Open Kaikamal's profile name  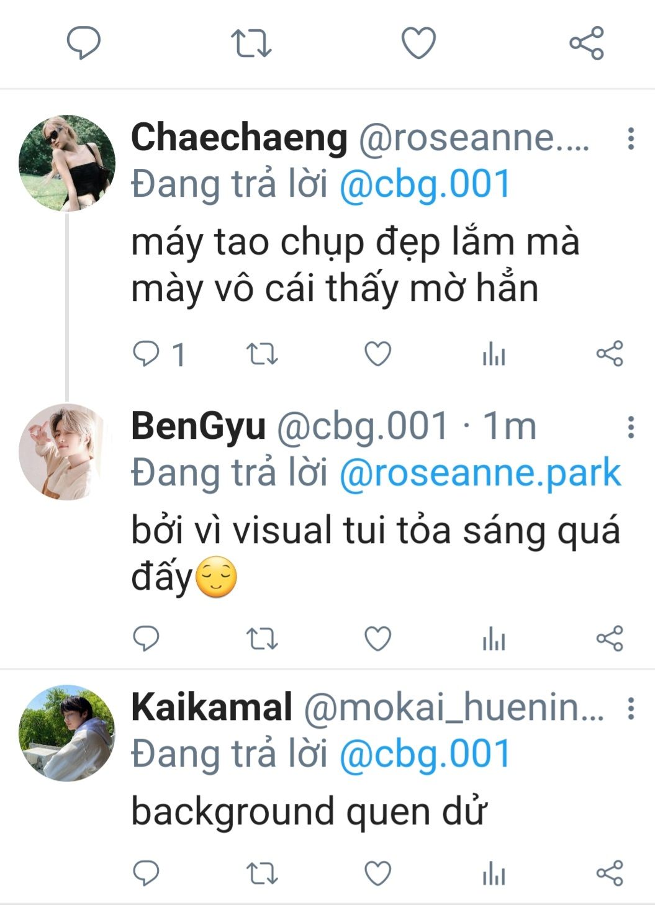212,707
